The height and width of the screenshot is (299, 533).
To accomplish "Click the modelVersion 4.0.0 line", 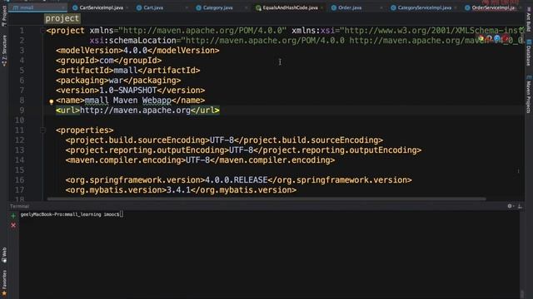I will point(137,51).
